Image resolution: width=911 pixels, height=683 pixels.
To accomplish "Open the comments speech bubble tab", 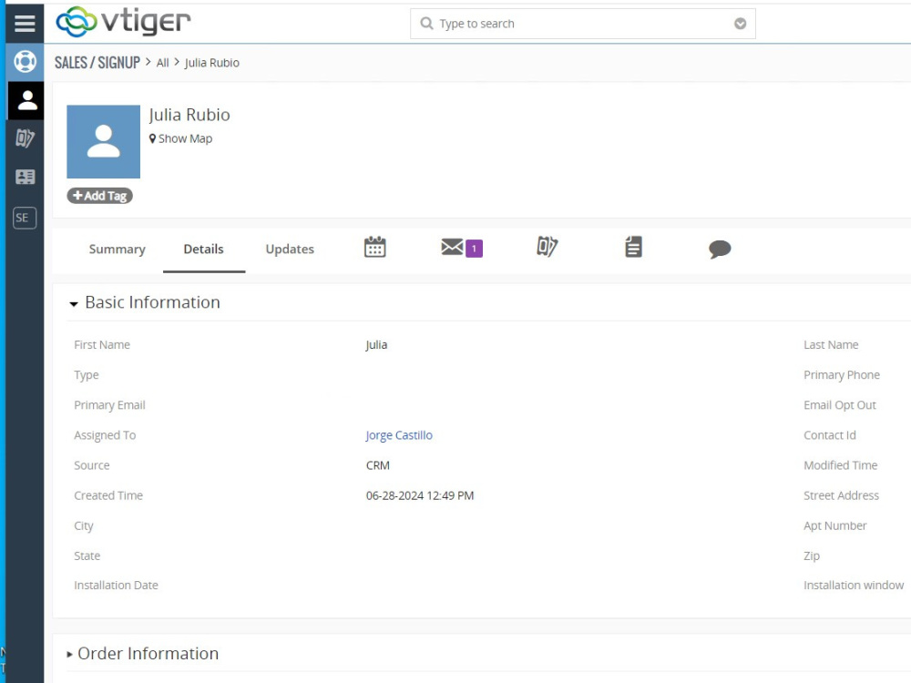I will click(720, 250).
